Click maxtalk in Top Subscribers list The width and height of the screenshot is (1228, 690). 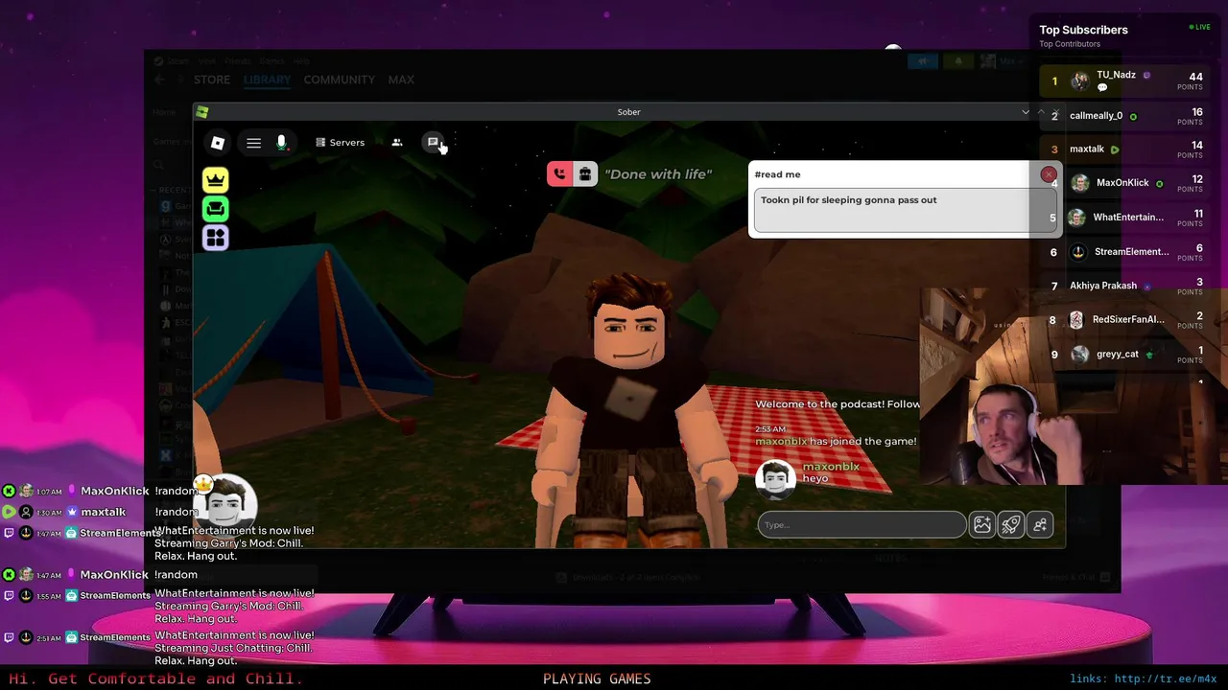point(1123,149)
